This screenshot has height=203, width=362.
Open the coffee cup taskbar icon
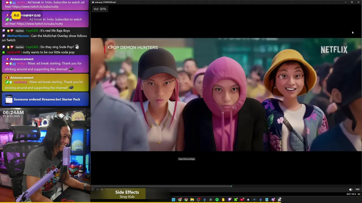pos(248,200)
